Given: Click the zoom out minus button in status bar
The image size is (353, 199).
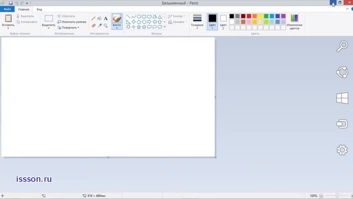Looking at the screenshot, I should (321, 196).
